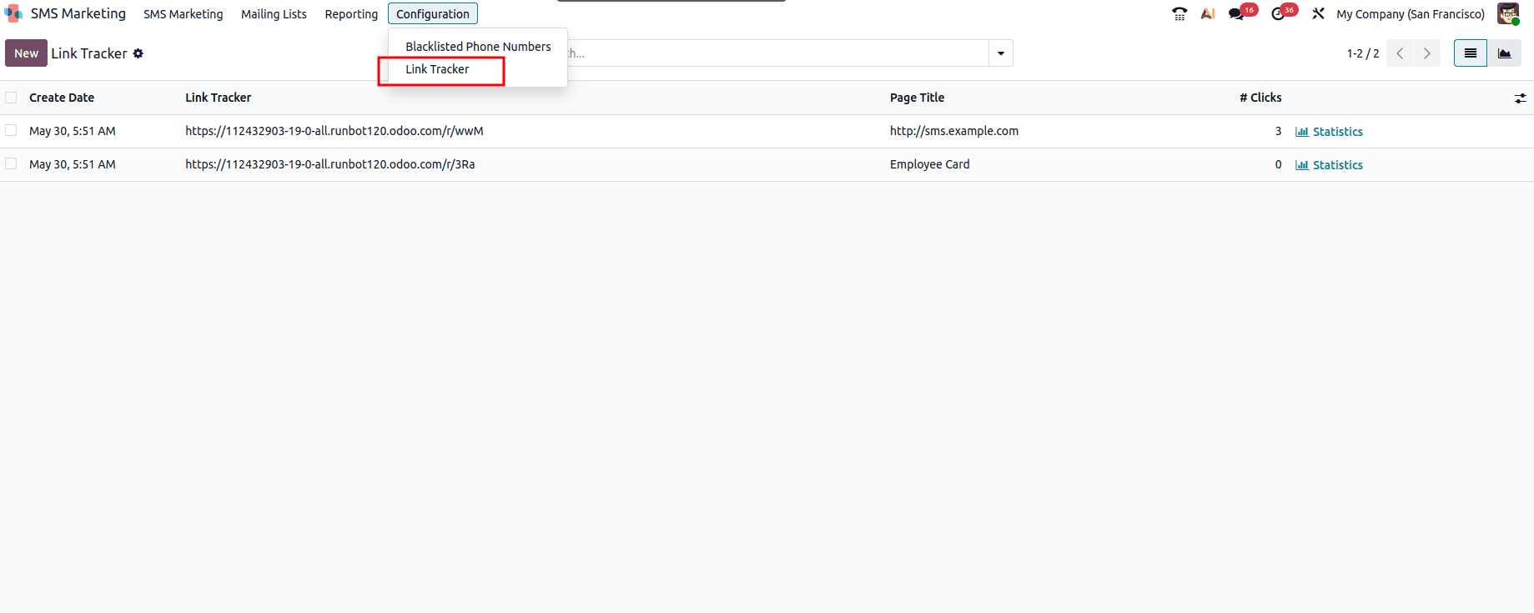1534x613 pixels.
Task: Sort by # Clicks column
Action: (x=1260, y=98)
